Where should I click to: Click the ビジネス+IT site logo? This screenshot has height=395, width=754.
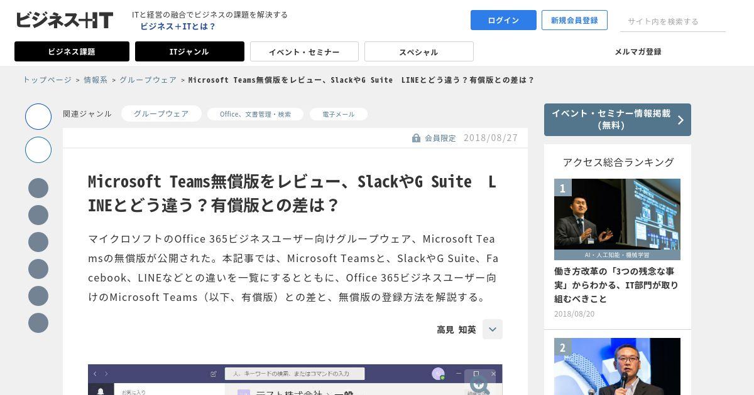click(64, 21)
